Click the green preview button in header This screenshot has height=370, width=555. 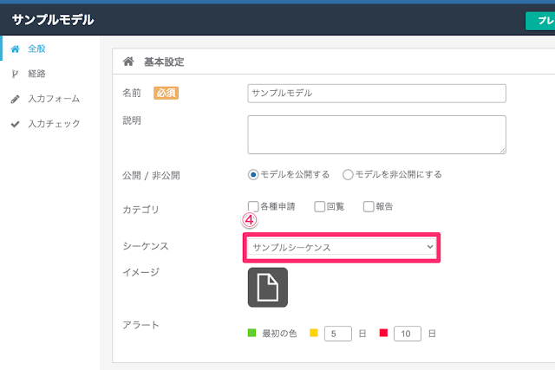(540, 21)
